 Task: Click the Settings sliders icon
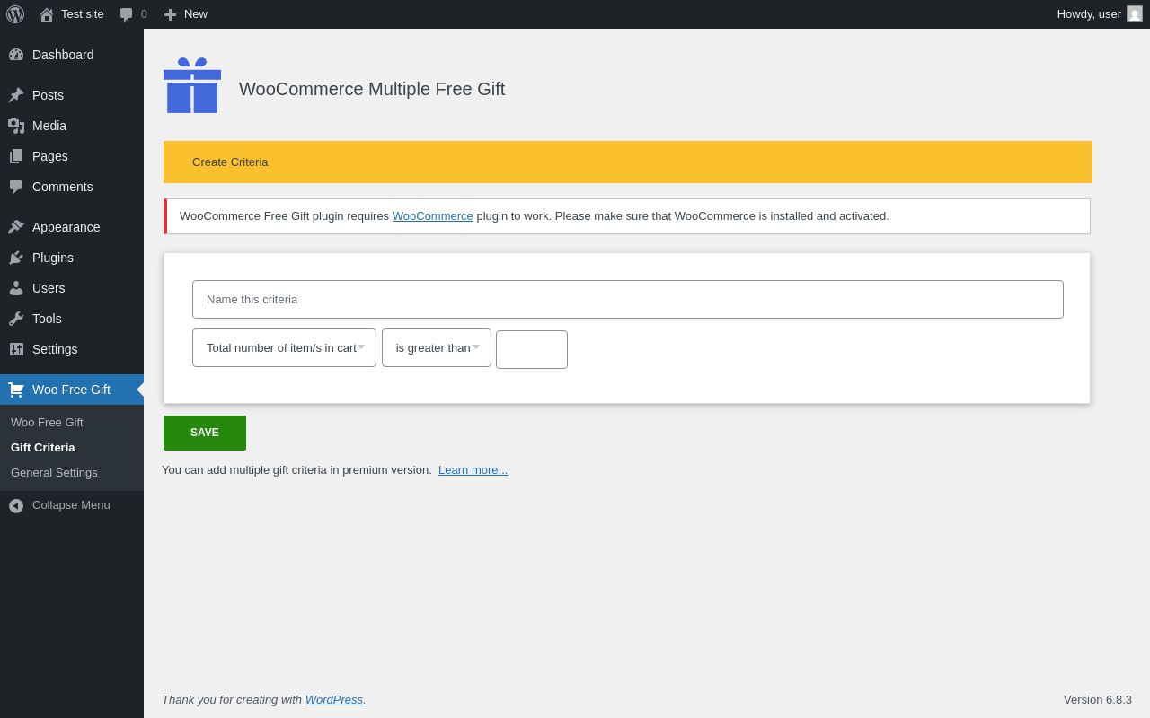16,349
